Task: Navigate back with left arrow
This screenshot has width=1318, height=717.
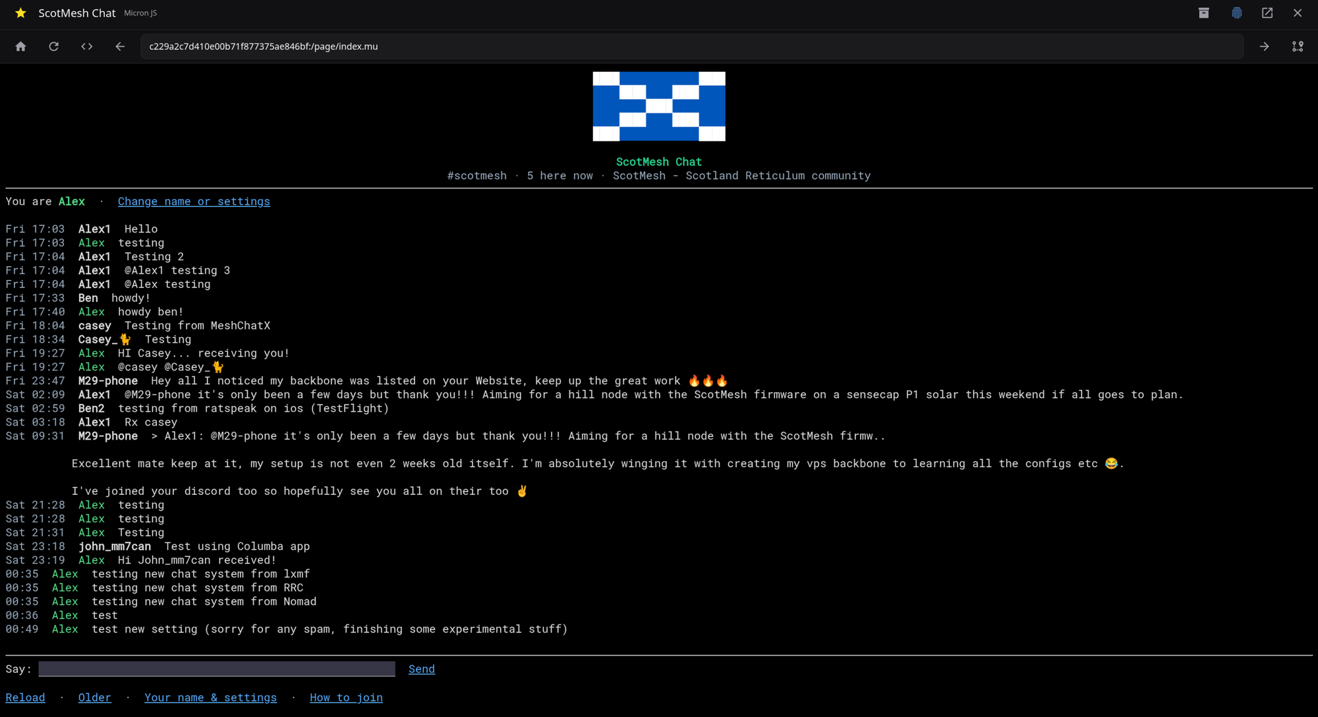Action: [120, 46]
